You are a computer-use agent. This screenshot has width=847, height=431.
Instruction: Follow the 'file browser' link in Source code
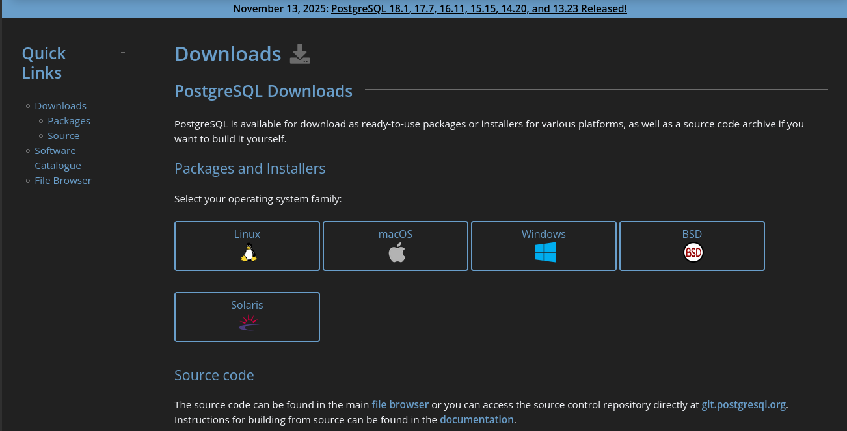point(400,404)
